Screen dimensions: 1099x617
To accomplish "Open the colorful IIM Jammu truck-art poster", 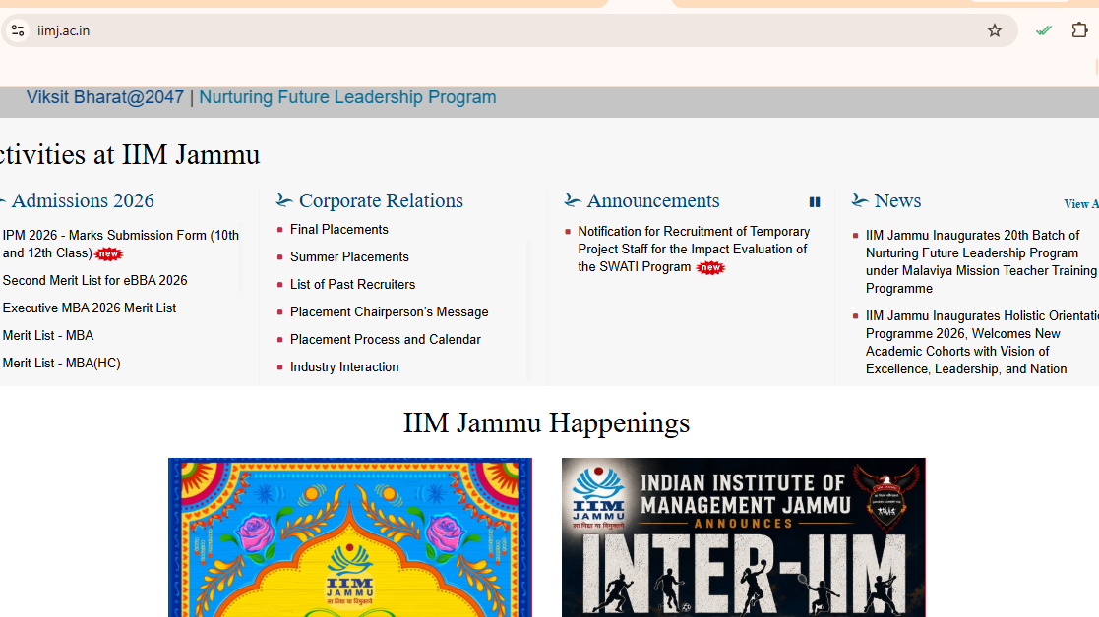I will (349, 537).
